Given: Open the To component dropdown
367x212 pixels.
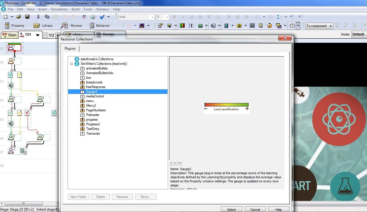Looking at the screenshot, I should pyautogui.click(x=319, y=26).
